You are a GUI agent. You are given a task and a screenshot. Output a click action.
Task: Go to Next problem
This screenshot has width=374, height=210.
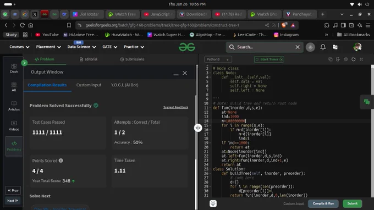pos(13,201)
